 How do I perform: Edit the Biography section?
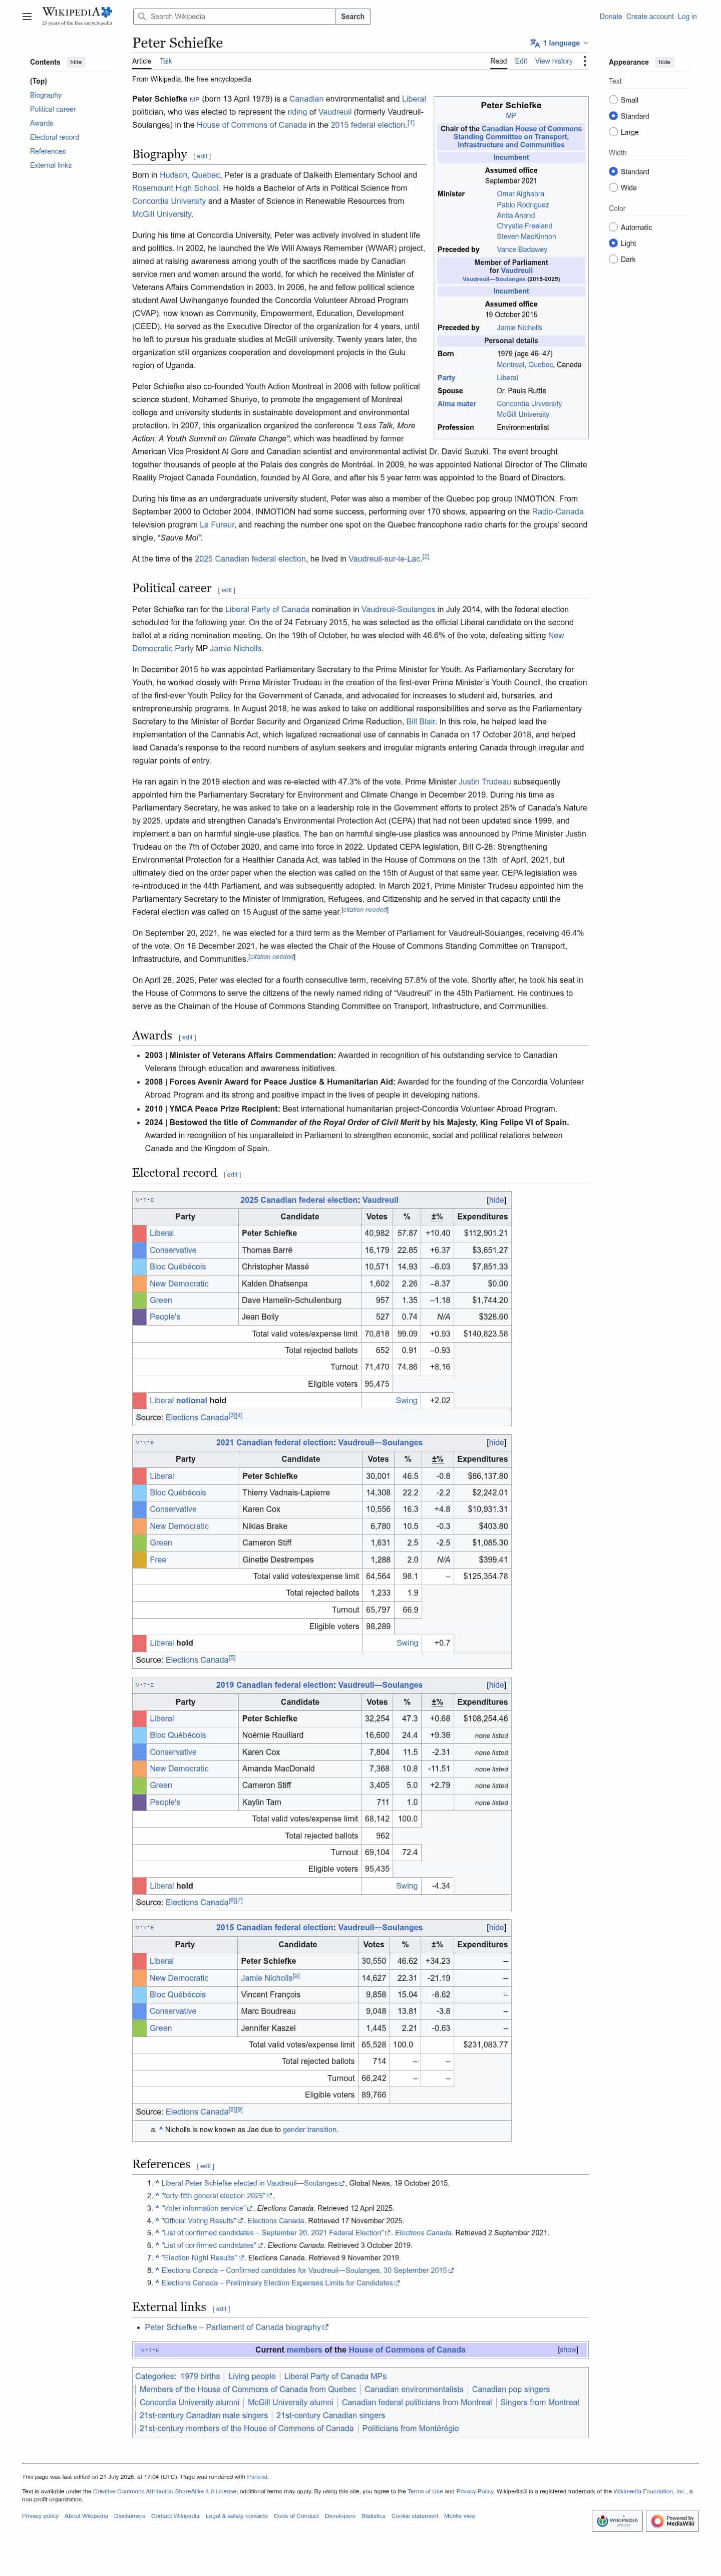pos(202,156)
